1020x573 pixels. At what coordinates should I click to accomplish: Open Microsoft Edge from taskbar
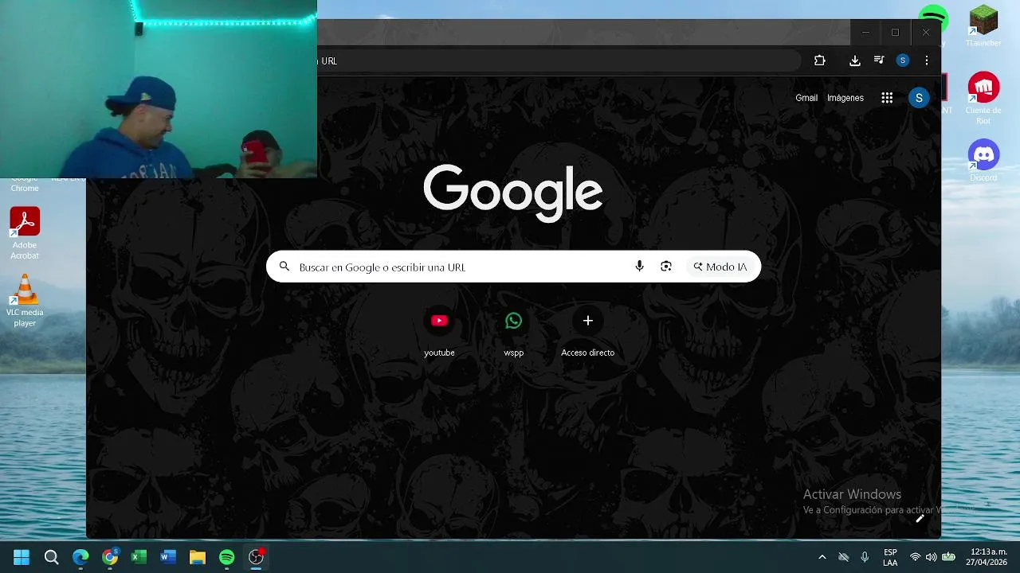click(x=80, y=557)
